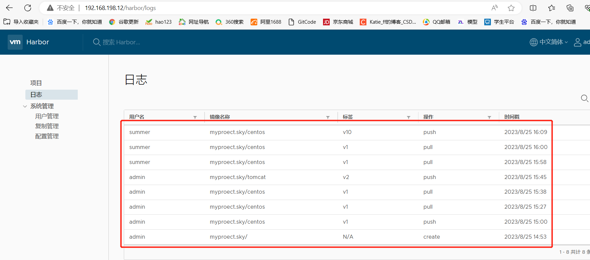This screenshot has width=590, height=260.
Task: Open 复制管理 in sidebar
Action: 47,126
